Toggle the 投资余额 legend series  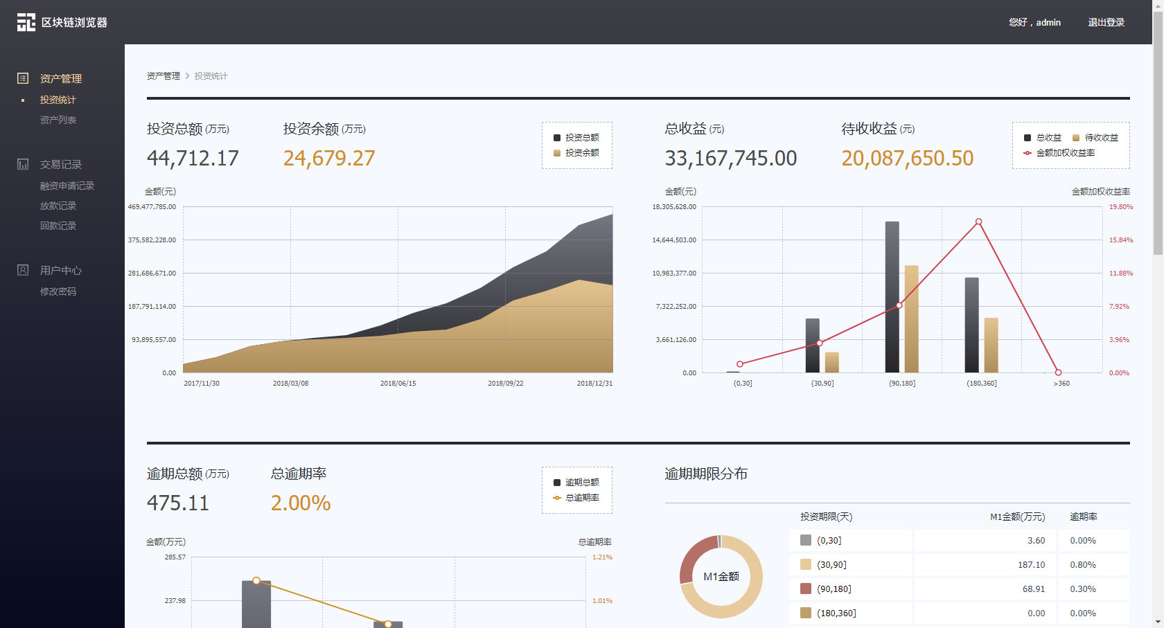pos(576,153)
